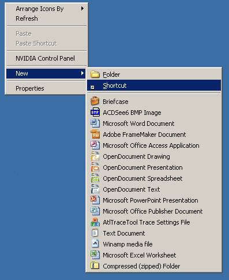Click the Briefcase icon

click(95, 101)
